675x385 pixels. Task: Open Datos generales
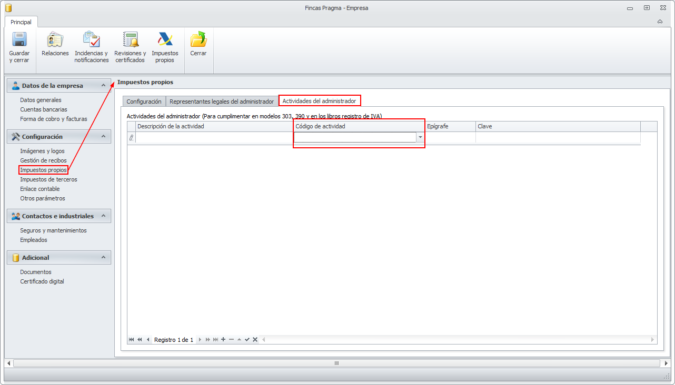click(41, 100)
